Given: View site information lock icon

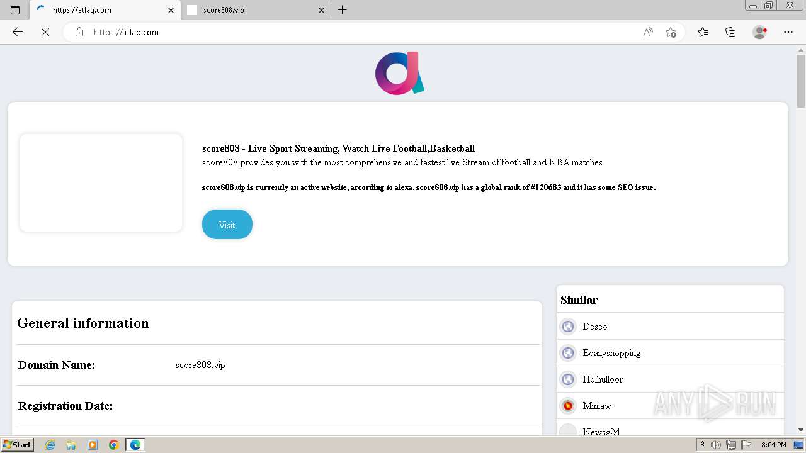Looking at the screenshot, I should 79,32.
